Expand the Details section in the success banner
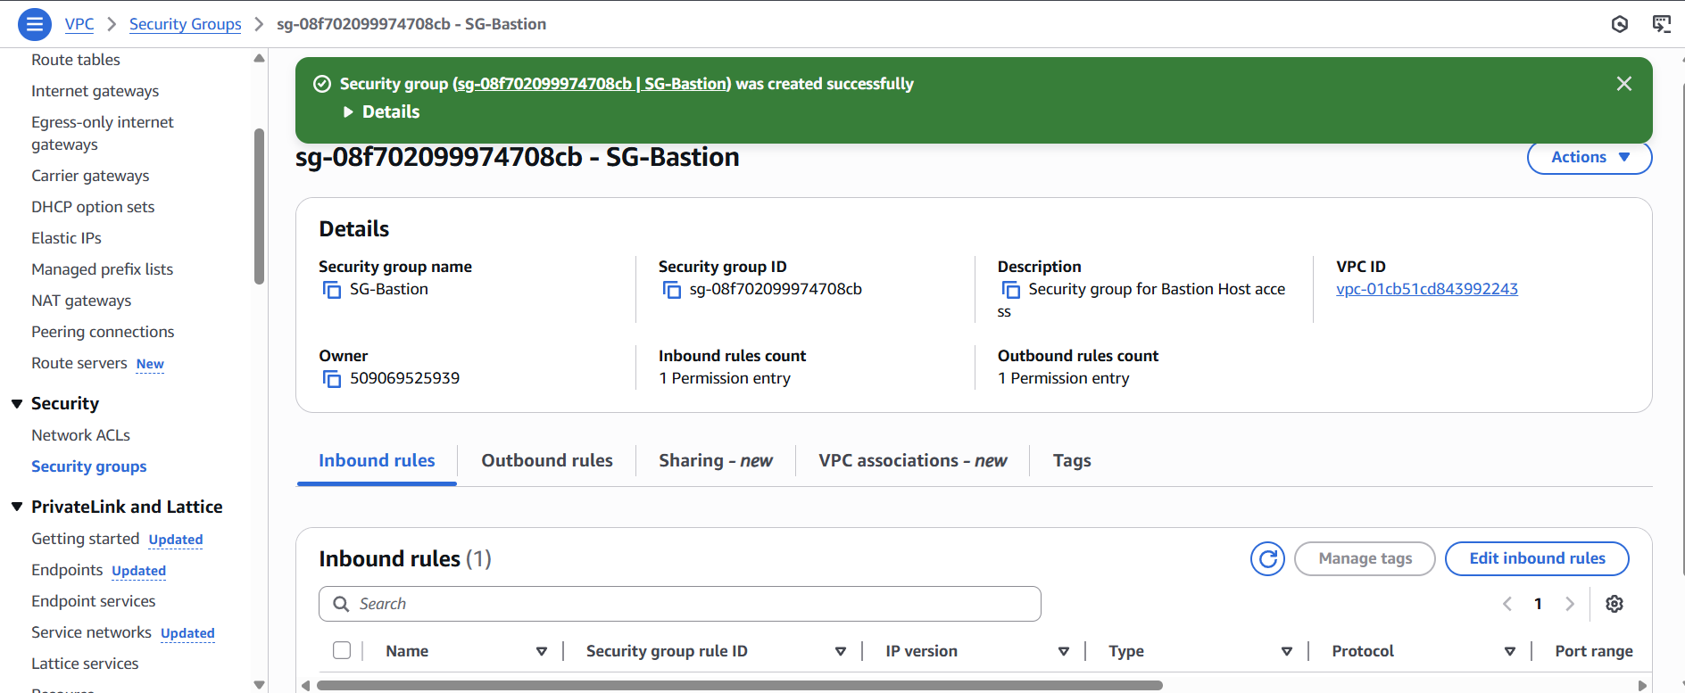The width and height of the screenshot is (1685, 693). tap(382, 111)
